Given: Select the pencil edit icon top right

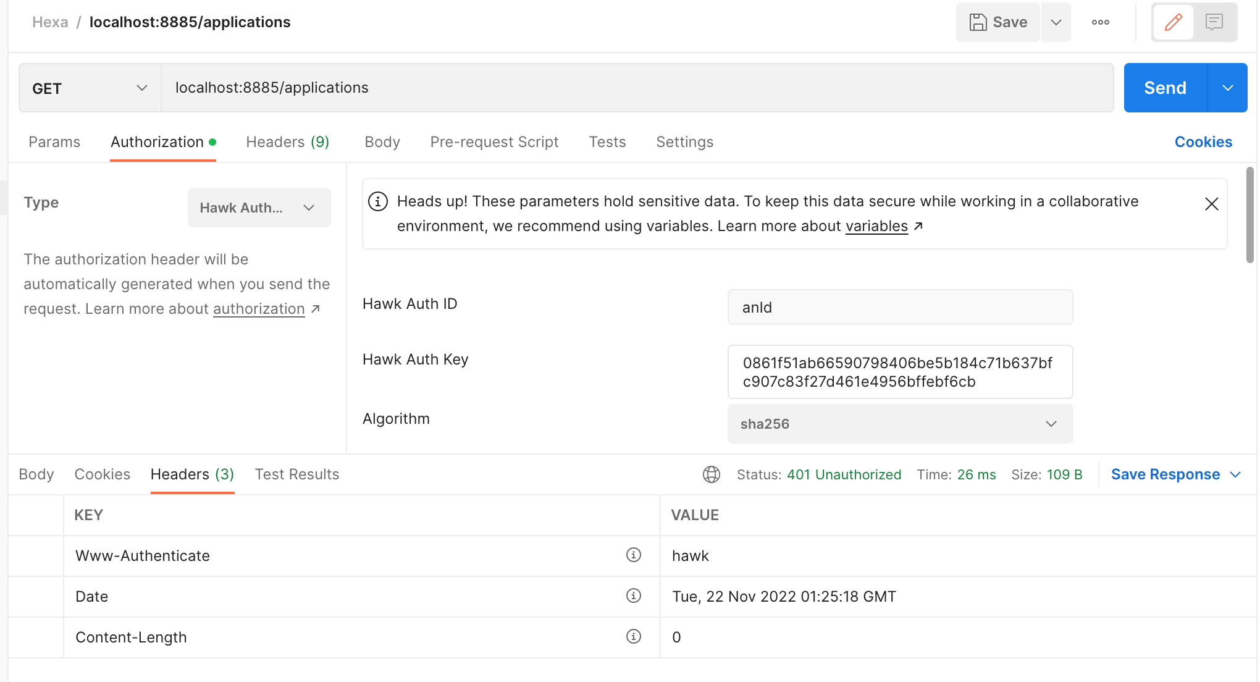Looking at the screenshot, I should pyautogui.click(x=1173, y=22).
